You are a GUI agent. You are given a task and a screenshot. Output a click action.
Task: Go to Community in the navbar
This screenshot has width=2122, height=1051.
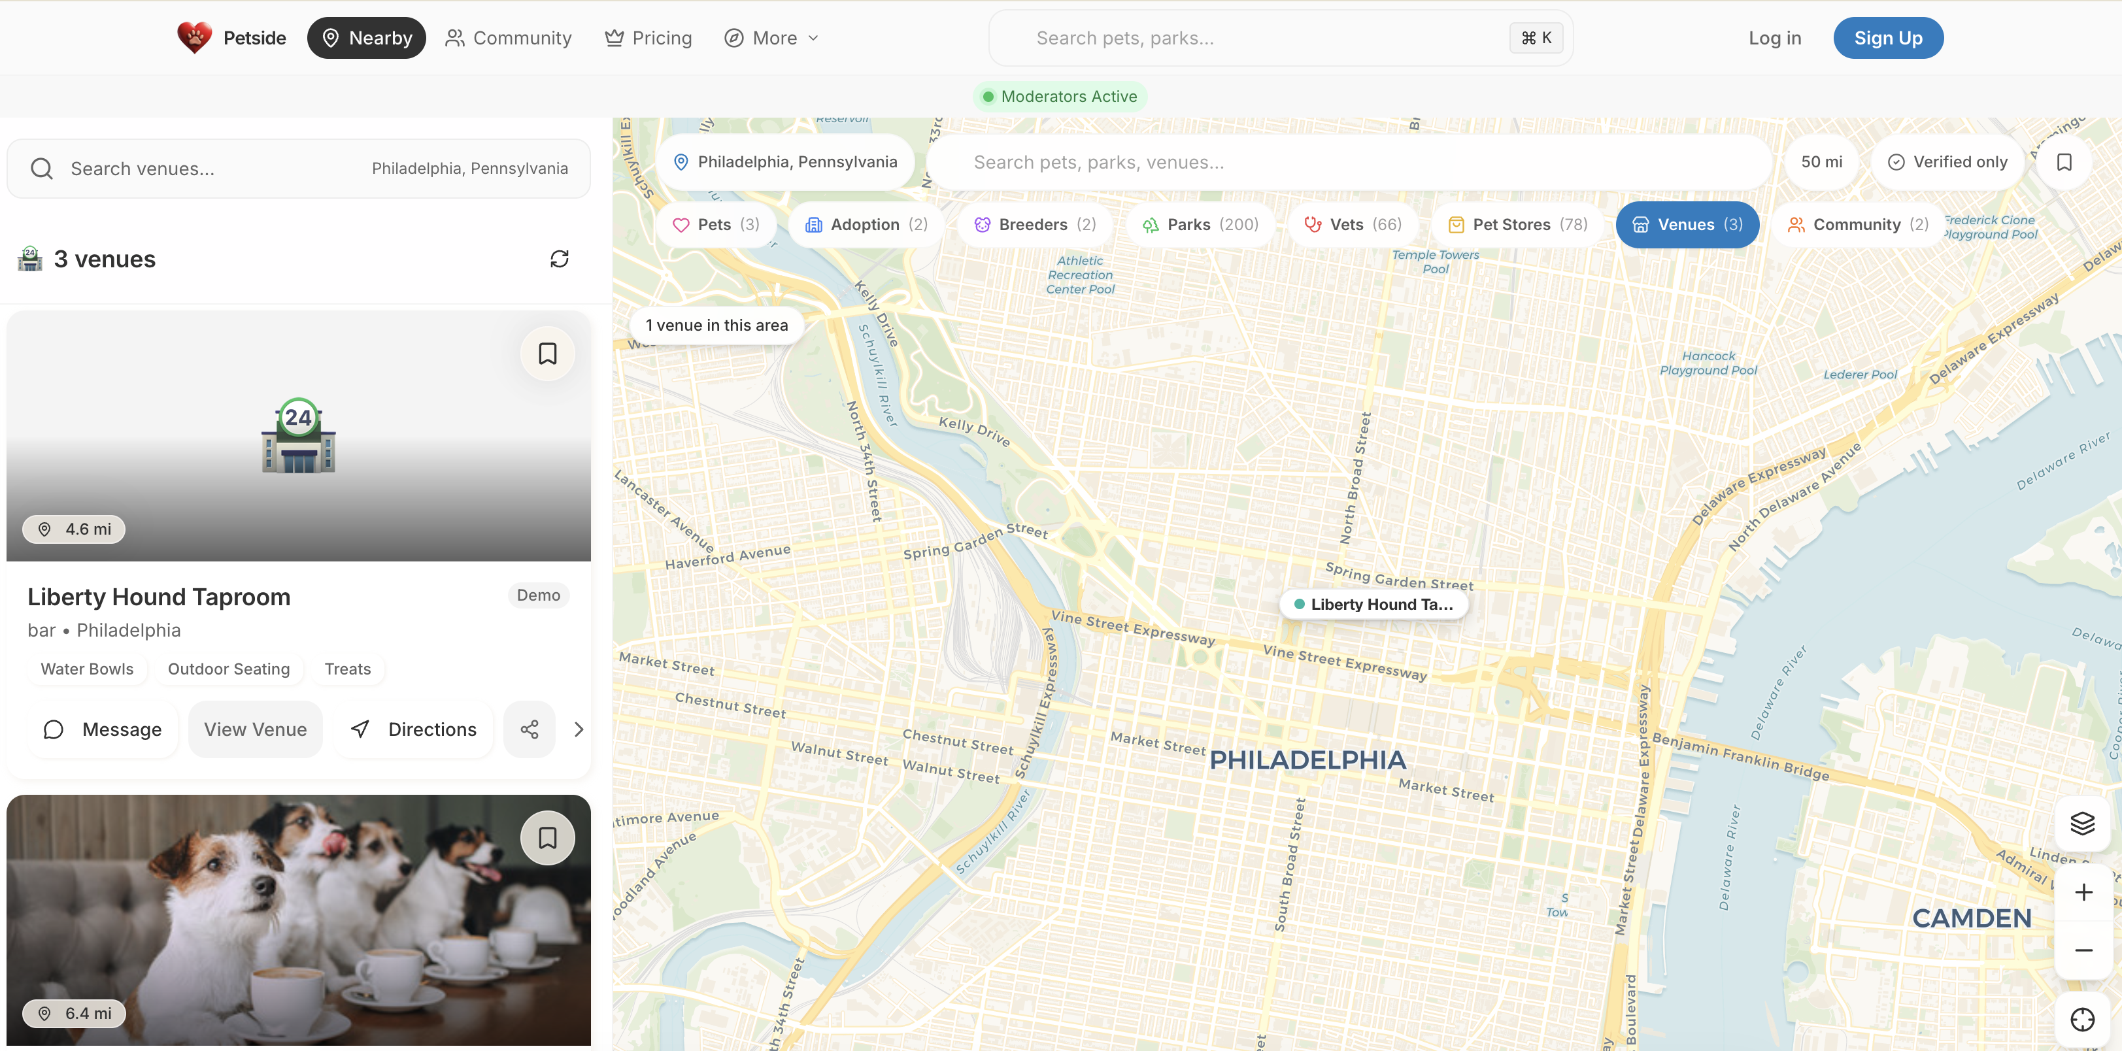point(508,38)
